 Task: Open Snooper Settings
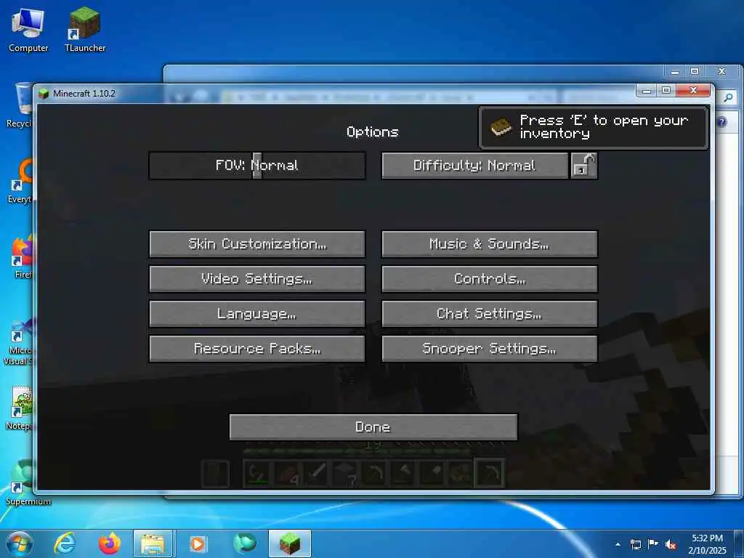click(489, 349)
